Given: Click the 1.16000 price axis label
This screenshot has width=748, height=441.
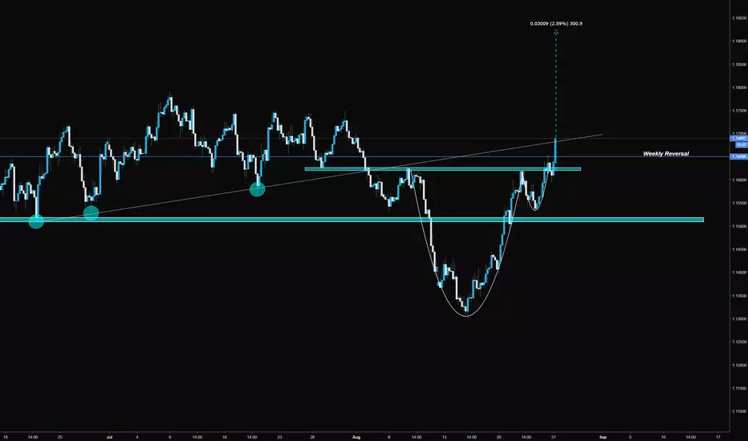Looking at the screenshot, I should coord(739,180).
